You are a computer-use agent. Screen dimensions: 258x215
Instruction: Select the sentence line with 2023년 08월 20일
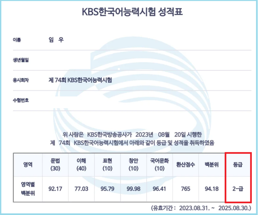(132, 135)
